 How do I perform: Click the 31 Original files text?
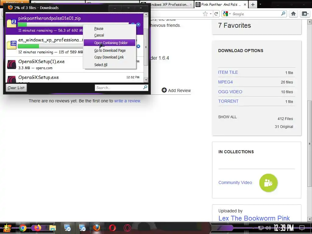point(284,126)
